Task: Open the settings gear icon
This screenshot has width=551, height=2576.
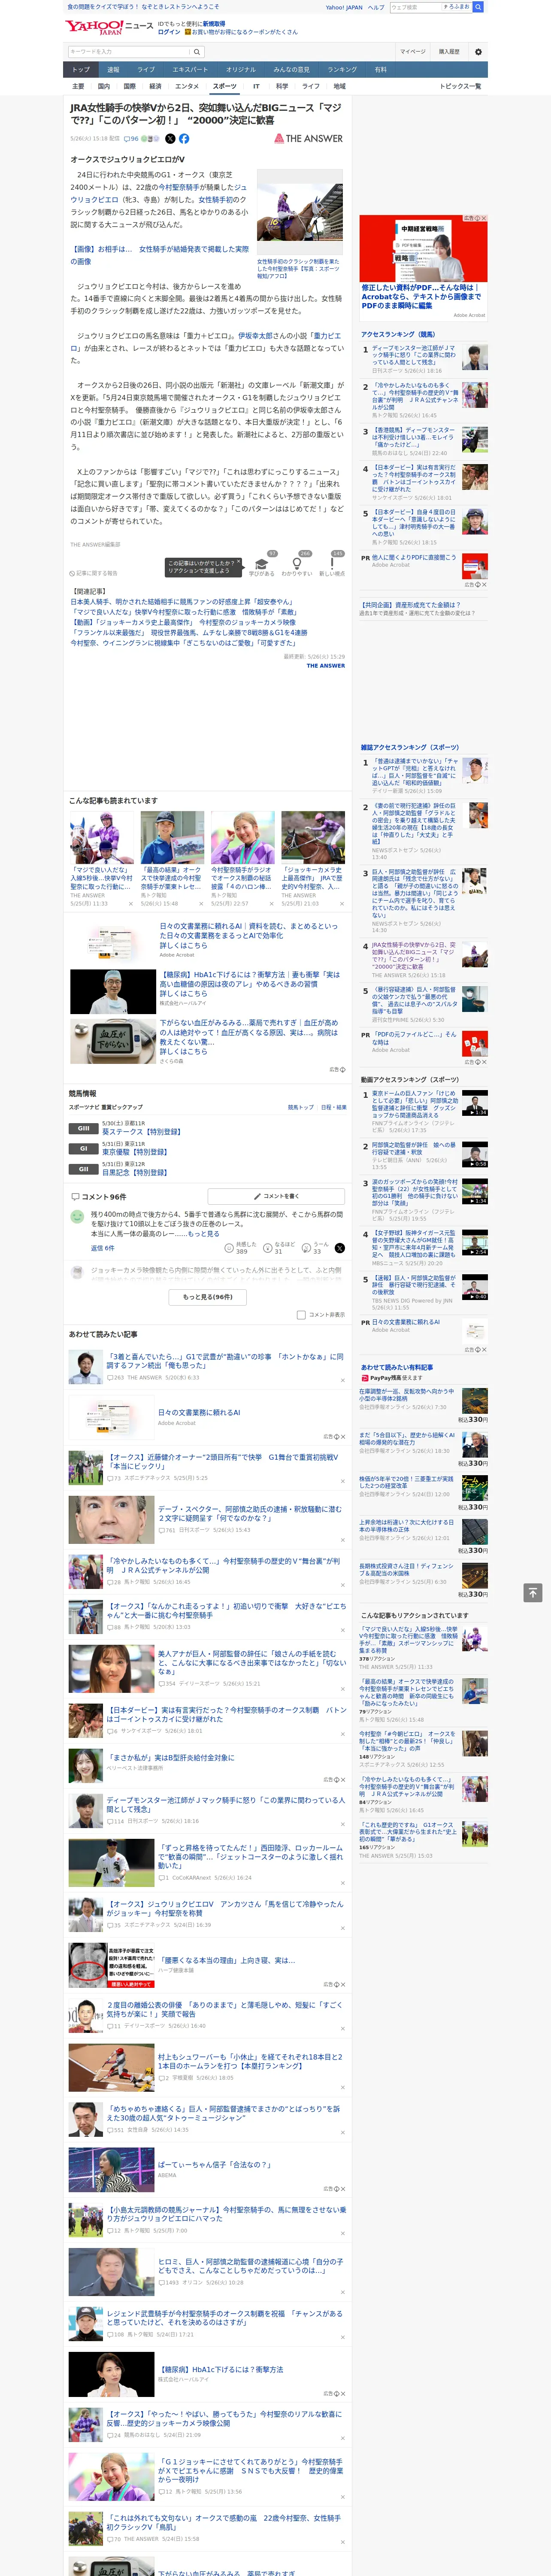Action: [478, 52]
